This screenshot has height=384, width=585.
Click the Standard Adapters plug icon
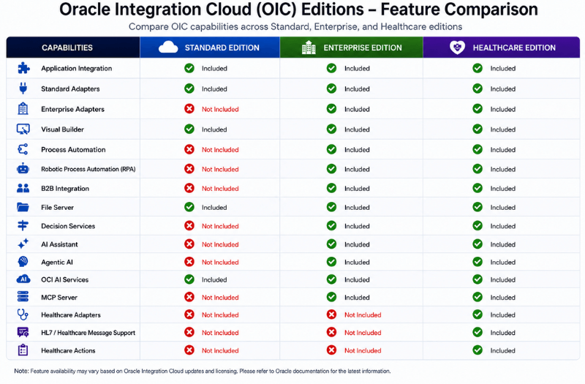pos(23,89)
